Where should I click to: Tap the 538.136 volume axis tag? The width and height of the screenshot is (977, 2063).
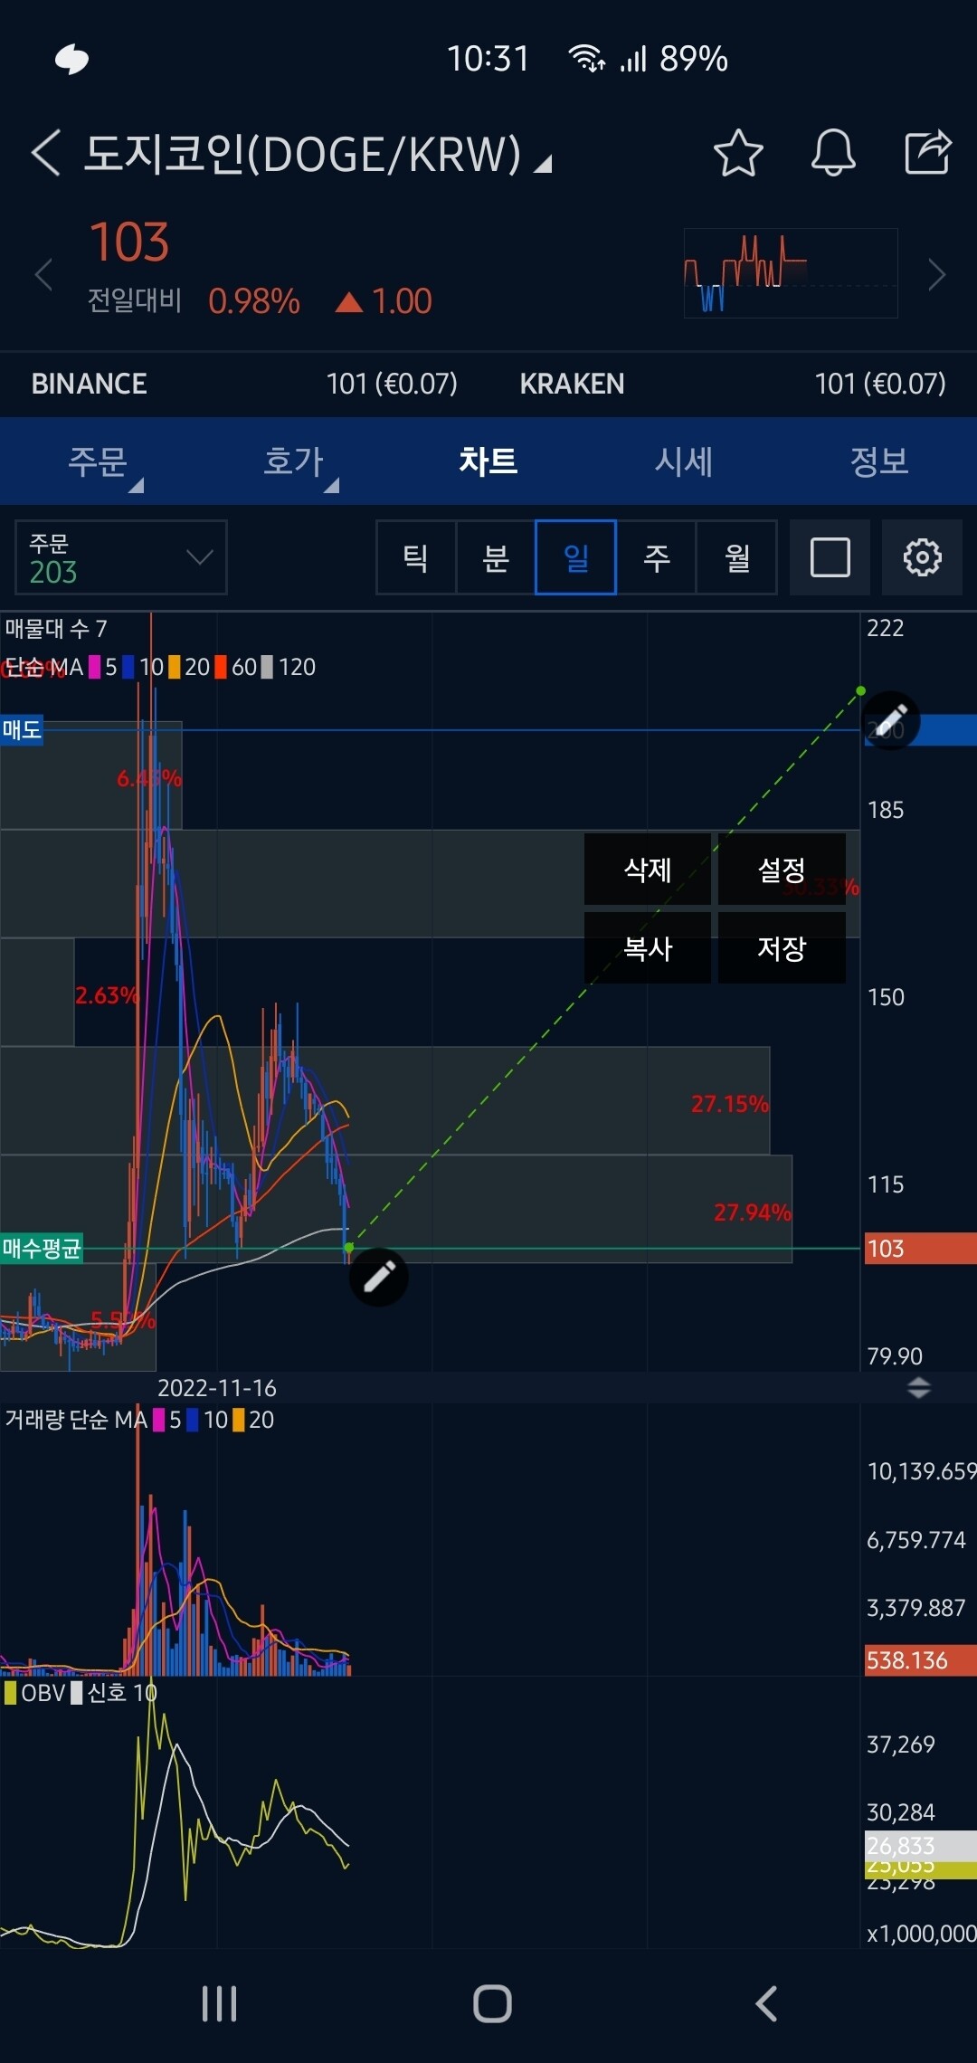(x=921, y=1660)
